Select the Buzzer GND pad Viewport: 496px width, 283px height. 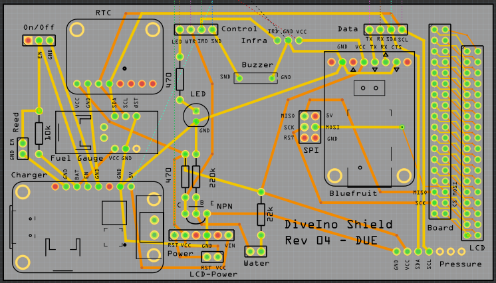(272, 78)
